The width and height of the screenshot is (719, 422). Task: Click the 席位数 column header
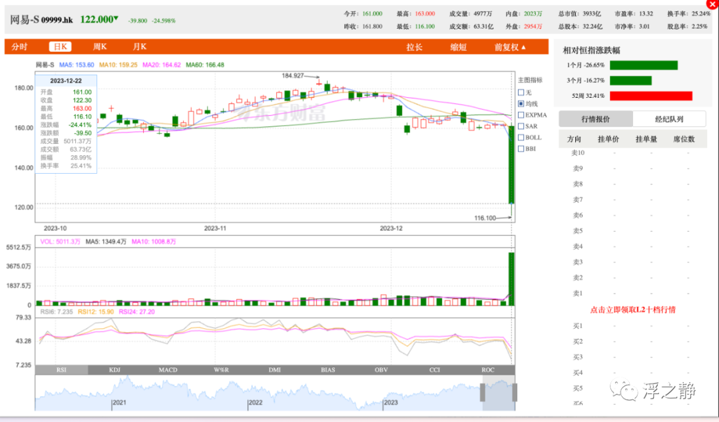click(684, 139)
